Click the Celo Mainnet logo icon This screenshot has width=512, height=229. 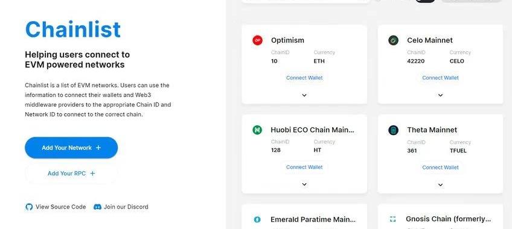[393, 40]
